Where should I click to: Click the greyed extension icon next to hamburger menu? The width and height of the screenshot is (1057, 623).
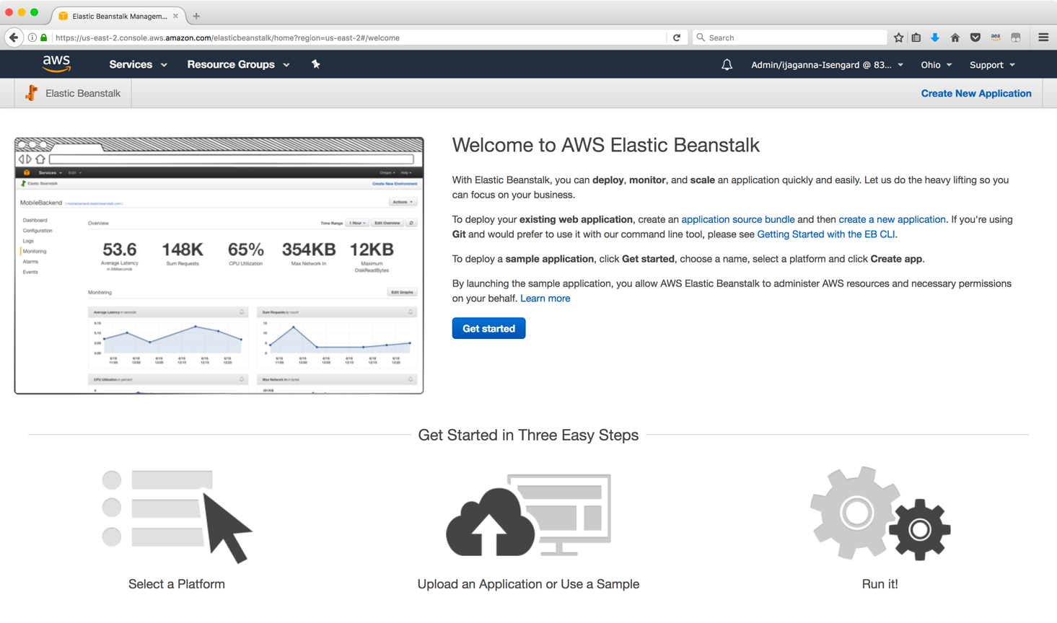(x=1016, y=37)
